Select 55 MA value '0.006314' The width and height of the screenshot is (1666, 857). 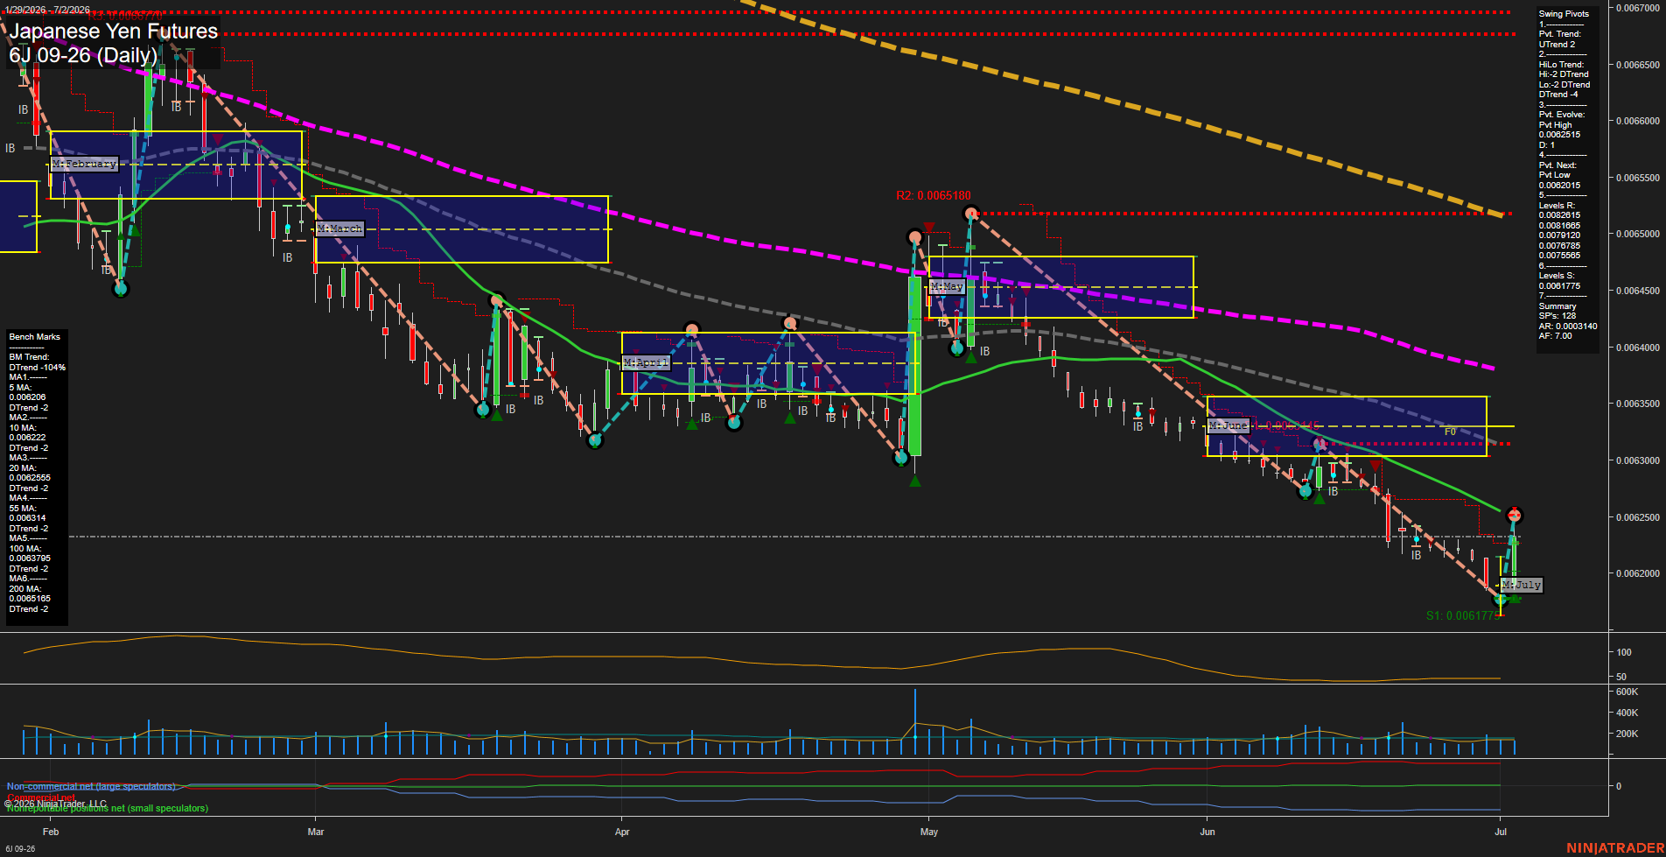click(27, 518)
